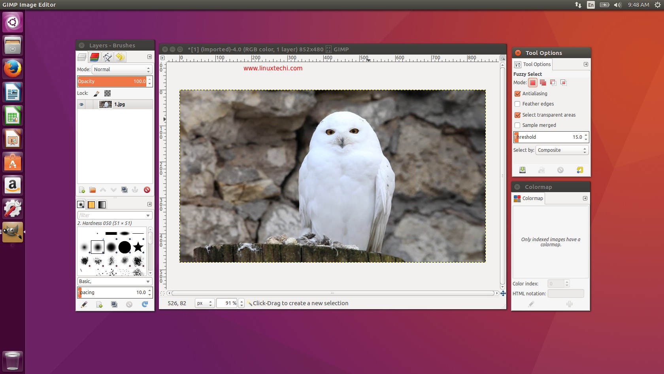This screenshot has height=374, width=664.
Task: Open the Paths tab
Action: [107, 57]
